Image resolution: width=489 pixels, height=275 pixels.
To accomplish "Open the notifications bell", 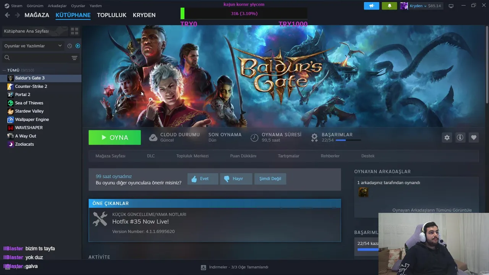I will coord(389,6).
